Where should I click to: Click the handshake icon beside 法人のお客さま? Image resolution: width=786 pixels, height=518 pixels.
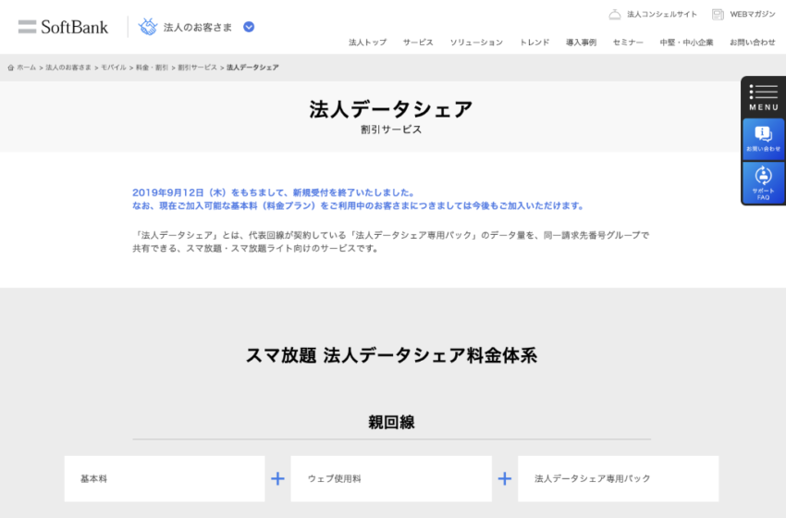(x=148, y=27)
